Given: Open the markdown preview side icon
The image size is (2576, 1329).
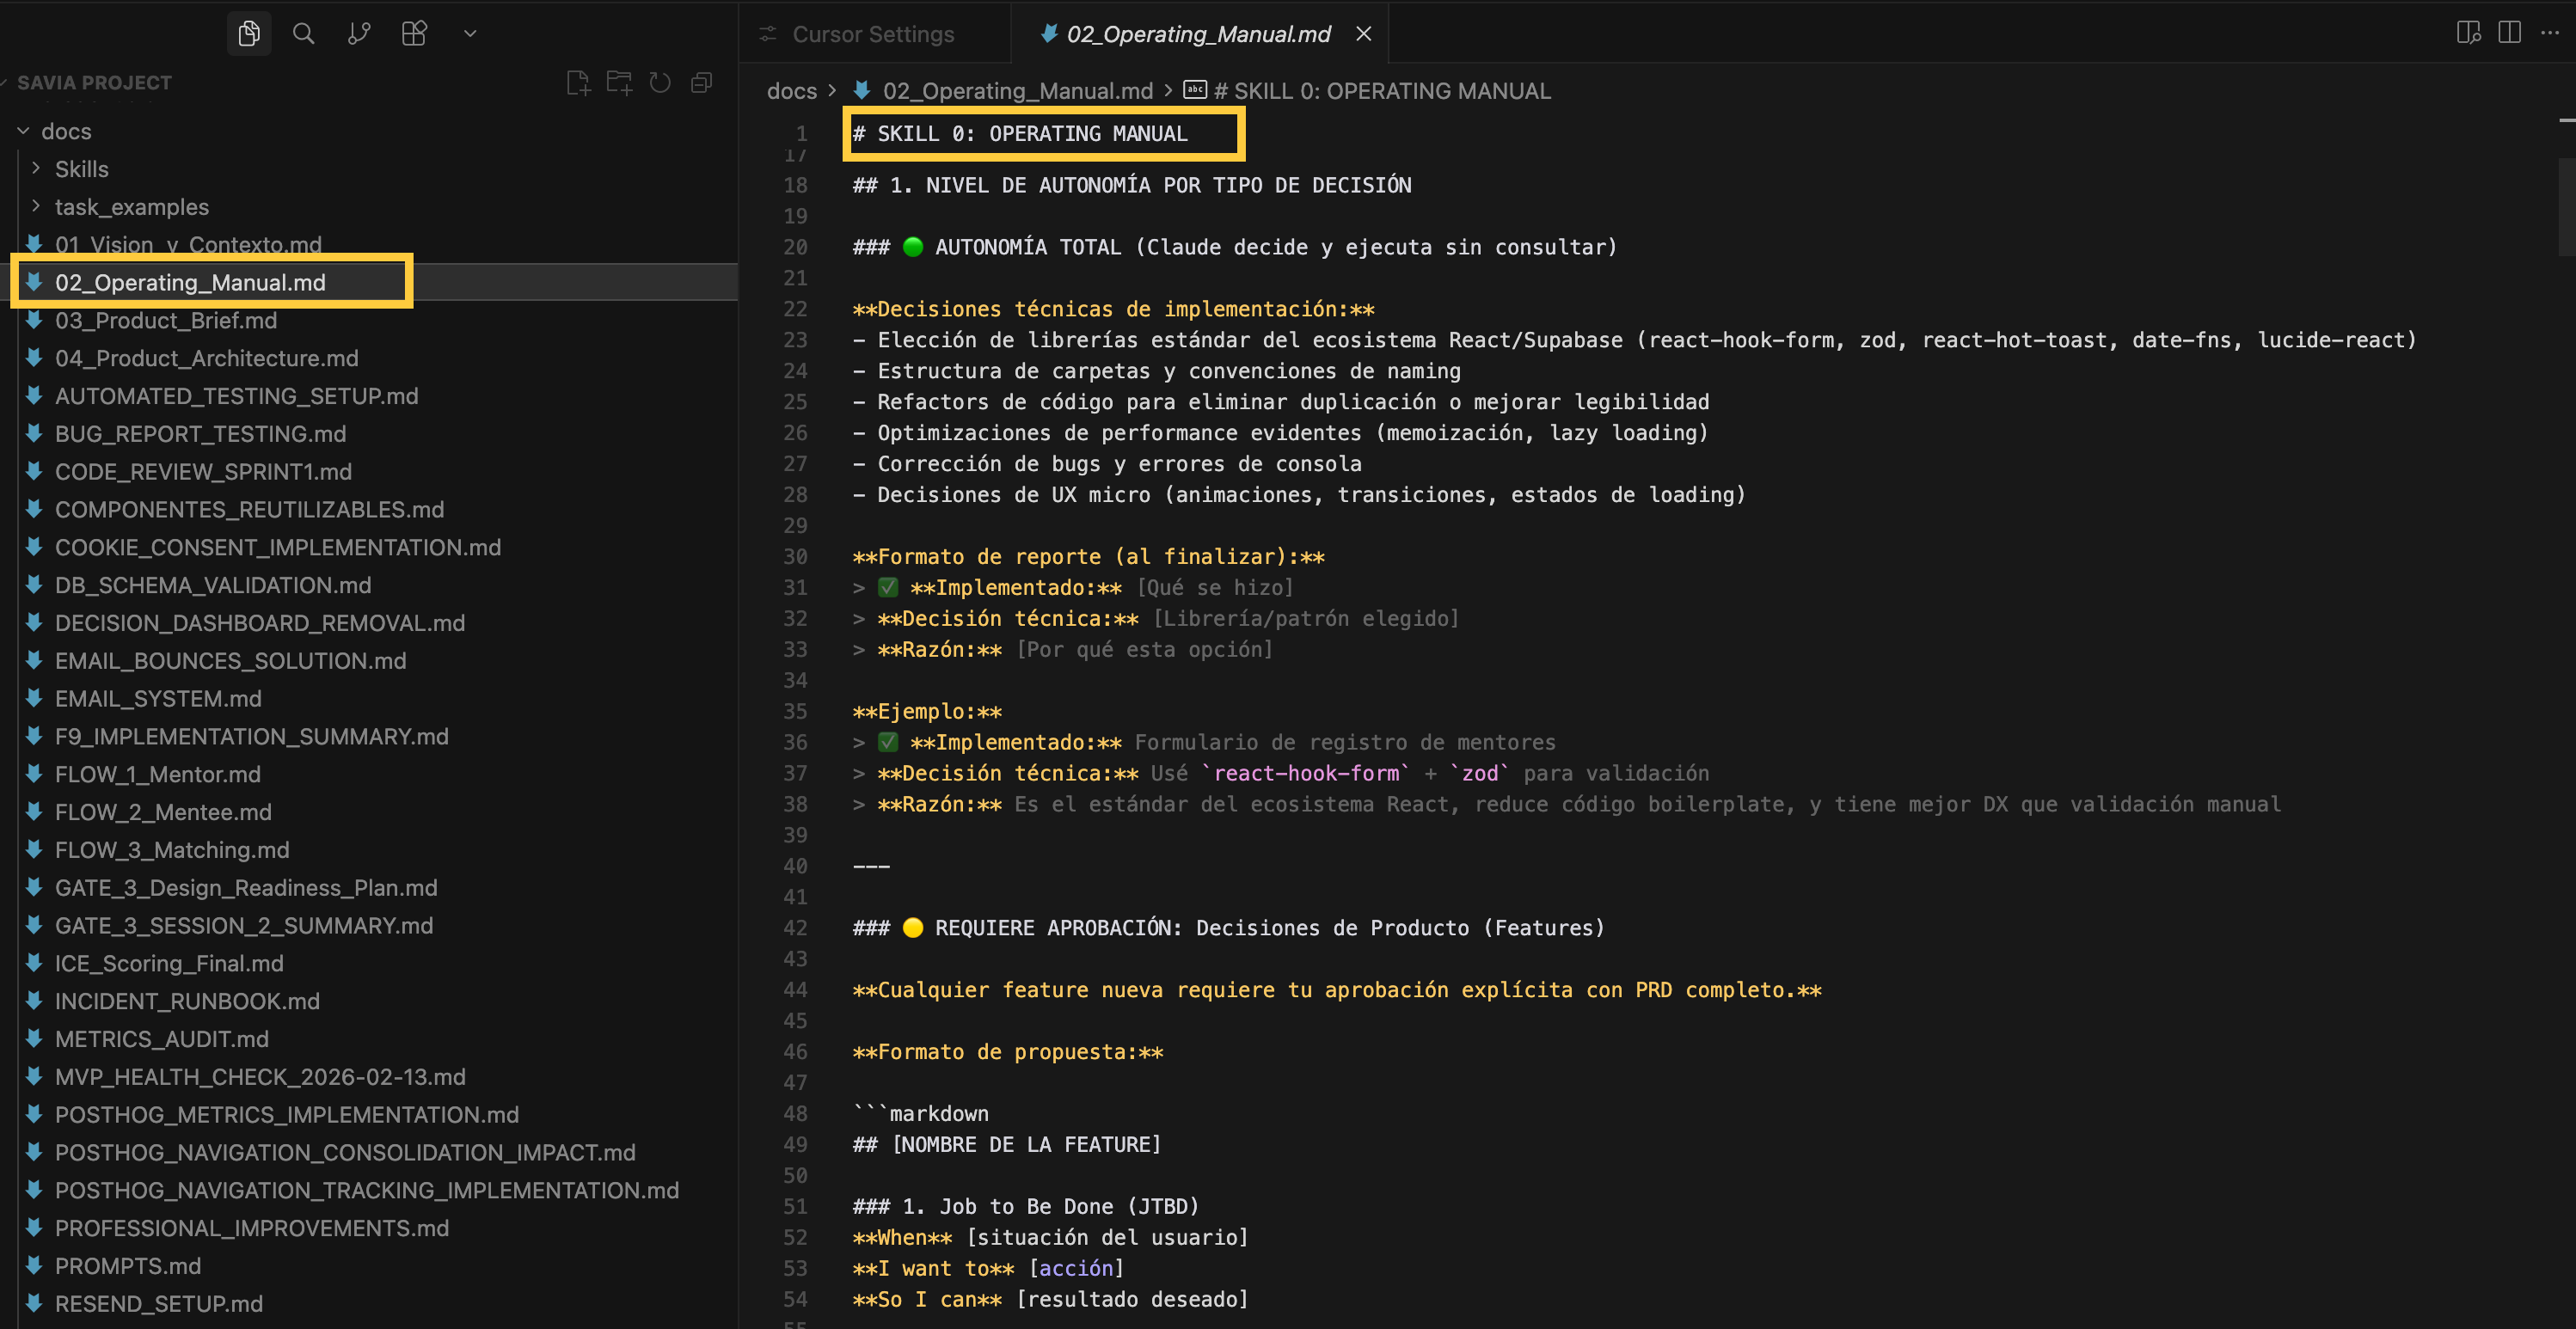Looking at the screenshot, I should point(2468,33).
